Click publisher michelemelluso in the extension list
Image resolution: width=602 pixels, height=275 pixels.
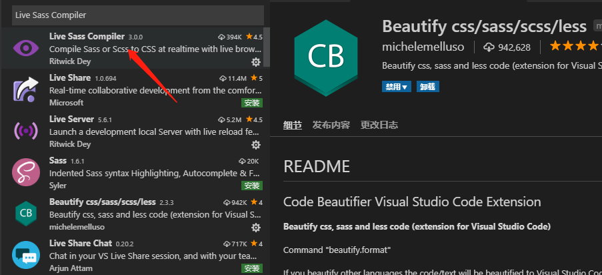click(77, 227)
